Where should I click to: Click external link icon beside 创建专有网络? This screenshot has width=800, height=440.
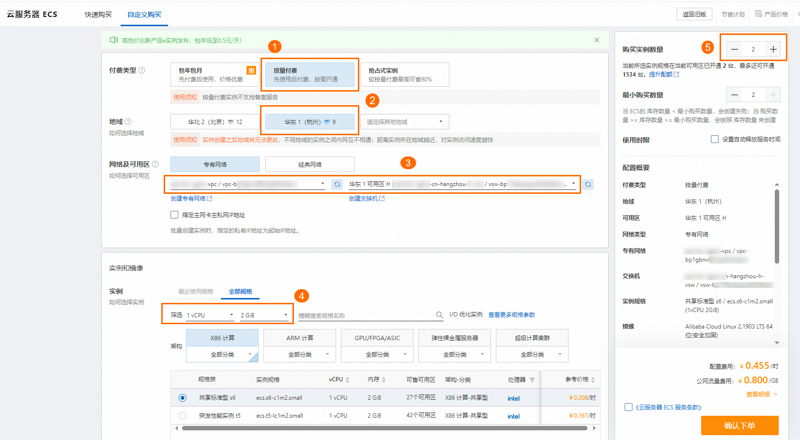[x=210, y=198]
